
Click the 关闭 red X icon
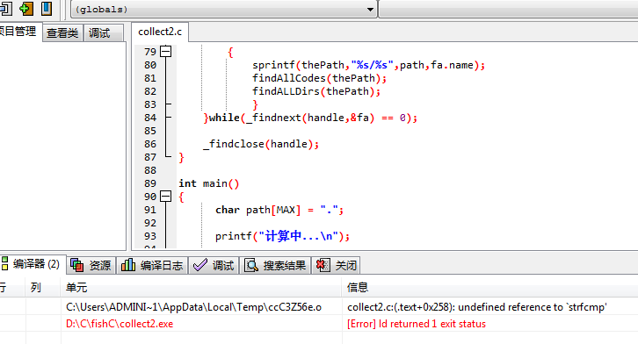pos(323,265)
